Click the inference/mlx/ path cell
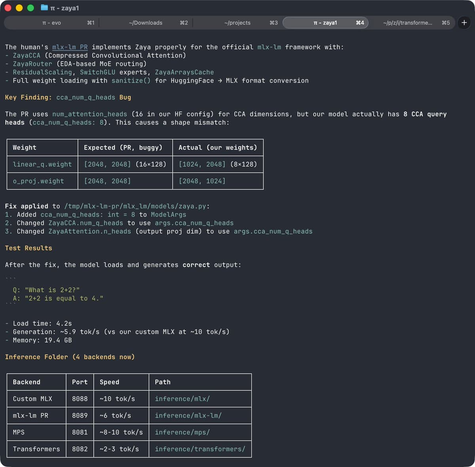Image resolution: width=475 pixels, height=467 pixels. [x=200, y=399]
